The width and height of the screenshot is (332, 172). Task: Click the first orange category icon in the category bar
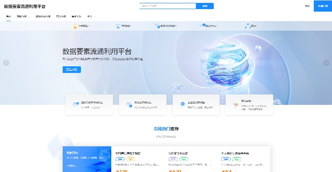coord(76,26)
